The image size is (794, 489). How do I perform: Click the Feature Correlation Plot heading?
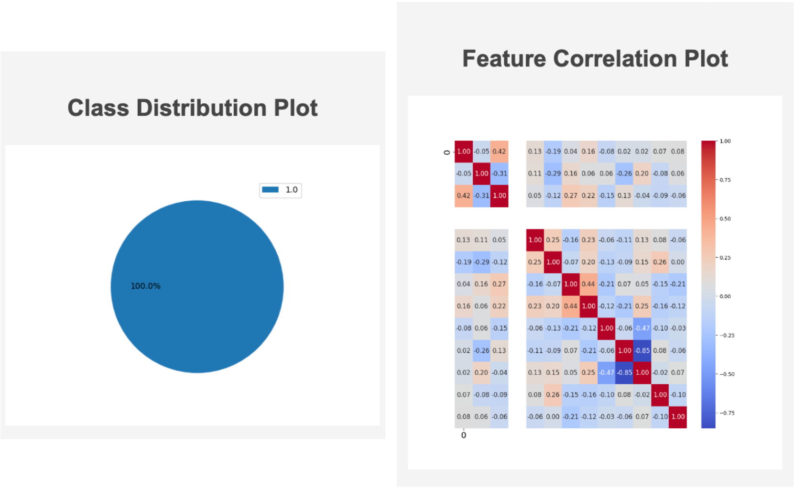click(x=595, y=58)
